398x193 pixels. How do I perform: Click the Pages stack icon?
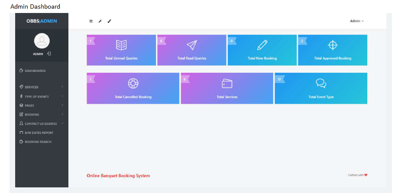coord(21,105)
